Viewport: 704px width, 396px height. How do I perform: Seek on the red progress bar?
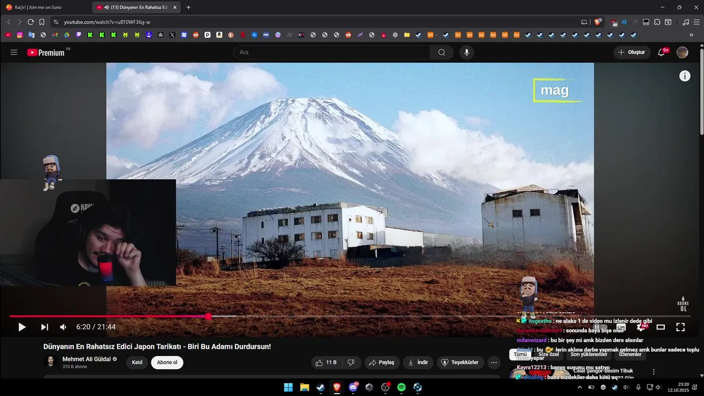[350, 316]
